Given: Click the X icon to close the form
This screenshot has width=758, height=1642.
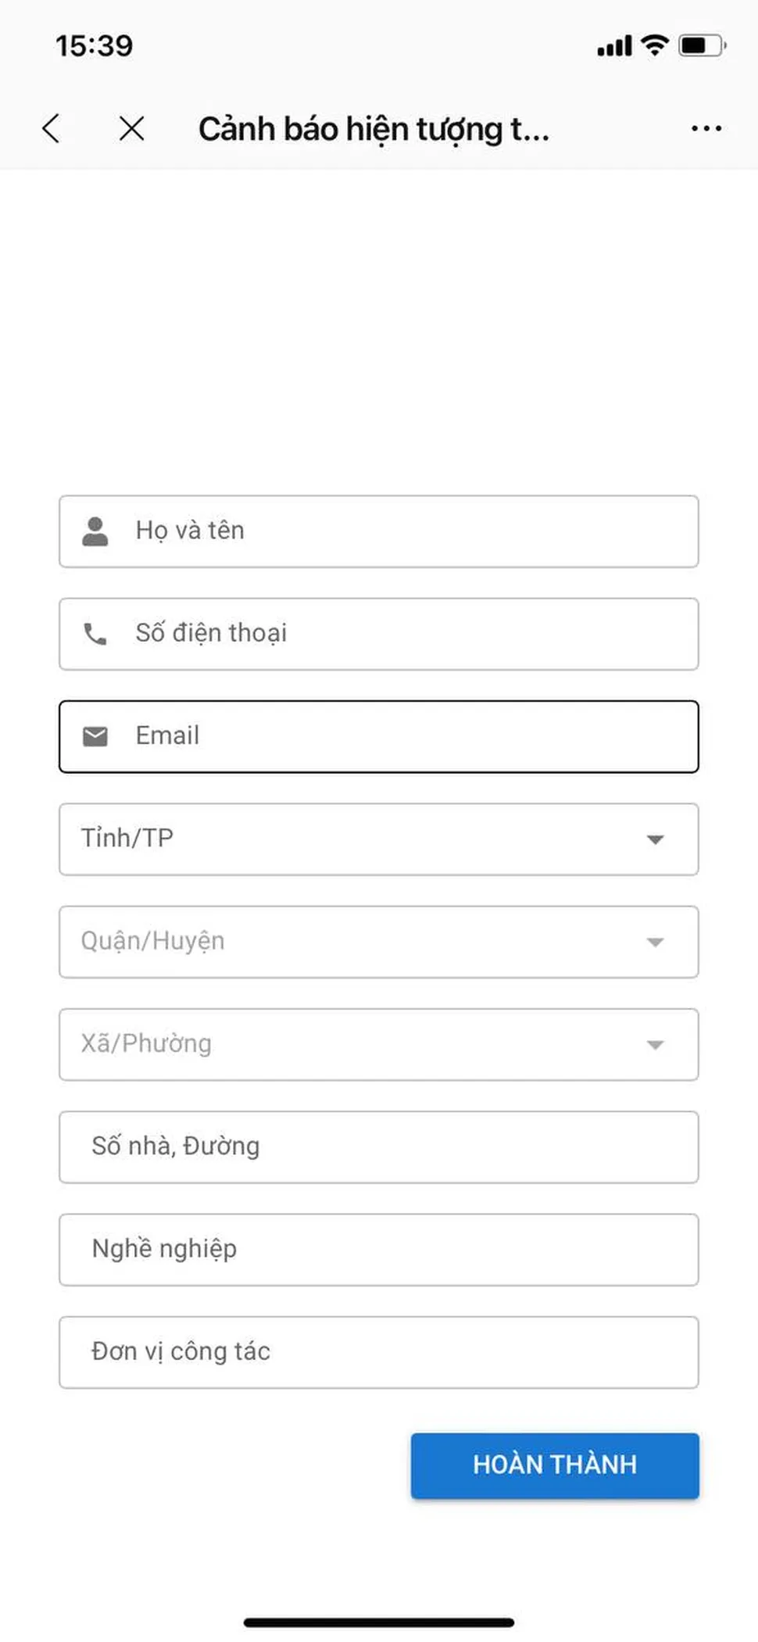Looking at the screenshot, I should (131, 128).
